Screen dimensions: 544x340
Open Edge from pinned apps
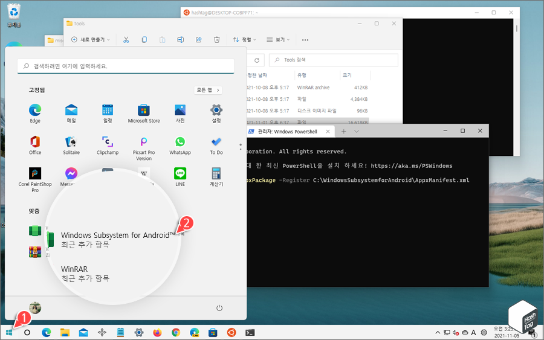pyautogui.click(x=34, y=114)
